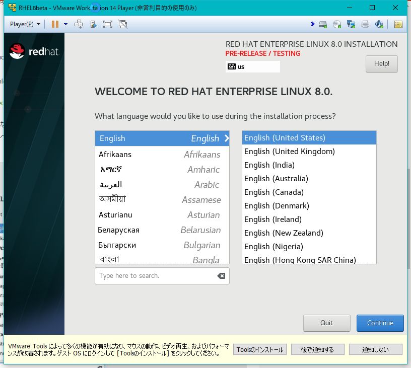Choose English (United States) locale
Image resolution: width=411 pixels, height=368 pixels.
[x=309, y=138]
